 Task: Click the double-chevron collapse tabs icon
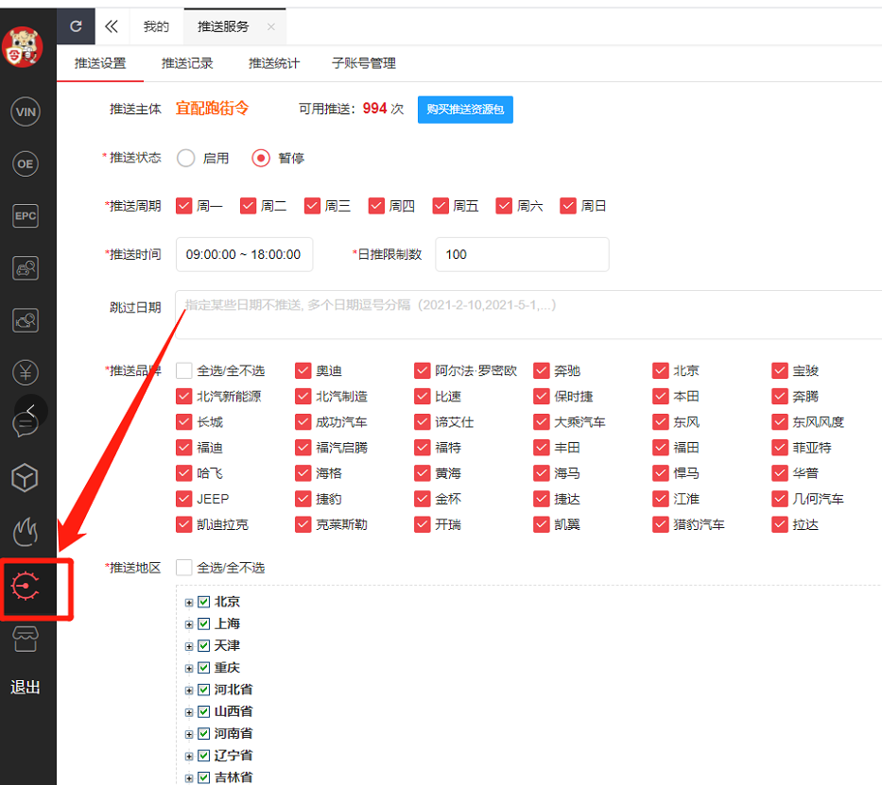point(112,26)
